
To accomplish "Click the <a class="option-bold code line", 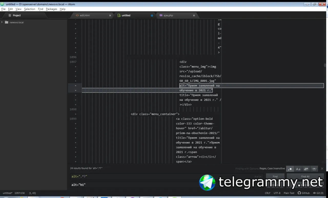I will tap(194, 119).
